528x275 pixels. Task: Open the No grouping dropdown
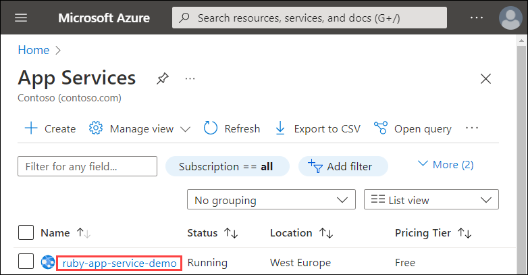point(271,200)
